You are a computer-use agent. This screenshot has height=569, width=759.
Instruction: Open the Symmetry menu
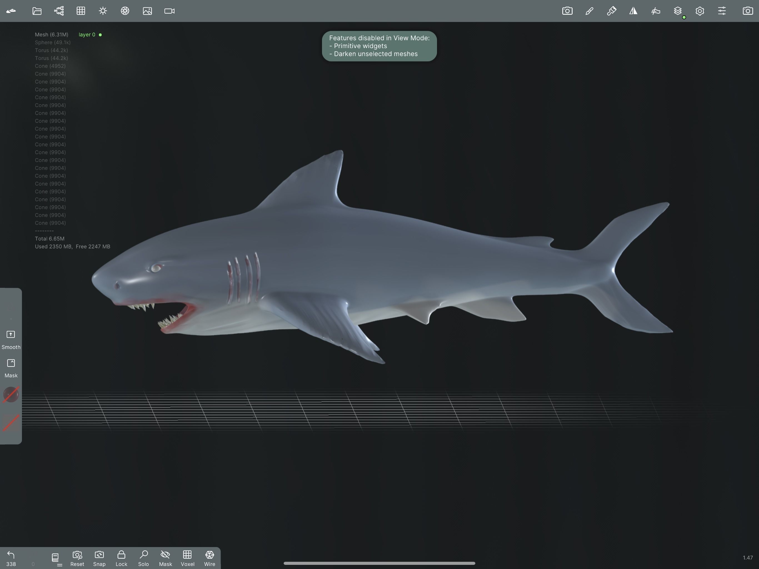point(633,11)
